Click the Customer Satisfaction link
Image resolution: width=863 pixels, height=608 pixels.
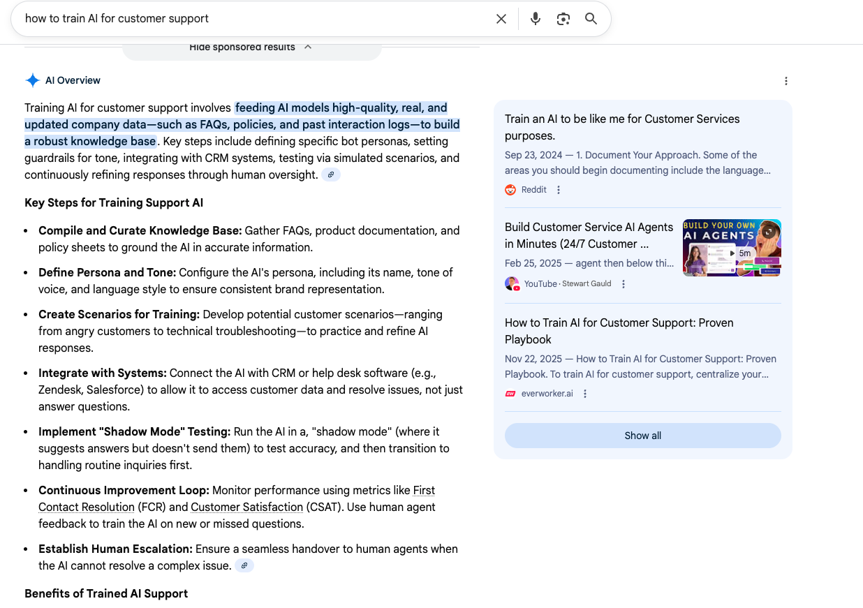coord(246,507)
